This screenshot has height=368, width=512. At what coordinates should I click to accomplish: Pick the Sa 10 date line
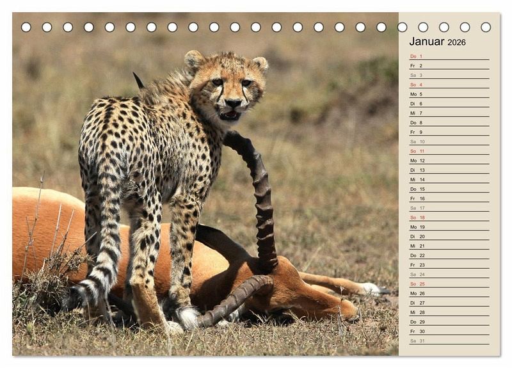449,141
